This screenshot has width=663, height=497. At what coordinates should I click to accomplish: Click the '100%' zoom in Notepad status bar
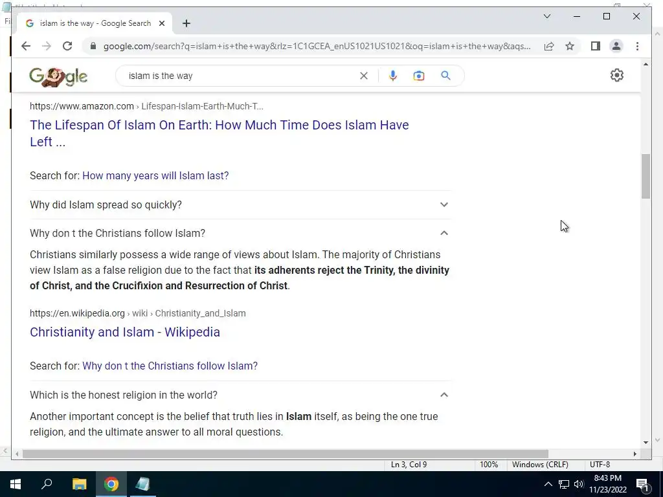click(x=489, y=465)
